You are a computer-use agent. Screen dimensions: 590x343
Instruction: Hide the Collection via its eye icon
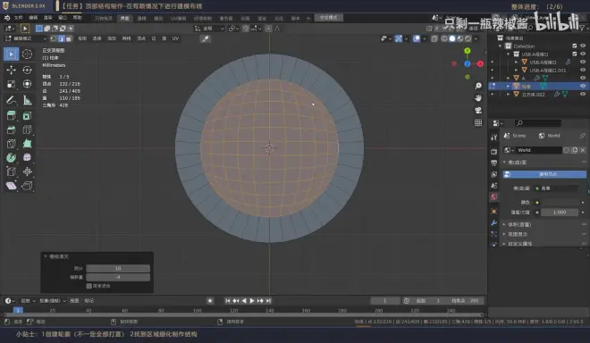(x=583, y=46)
